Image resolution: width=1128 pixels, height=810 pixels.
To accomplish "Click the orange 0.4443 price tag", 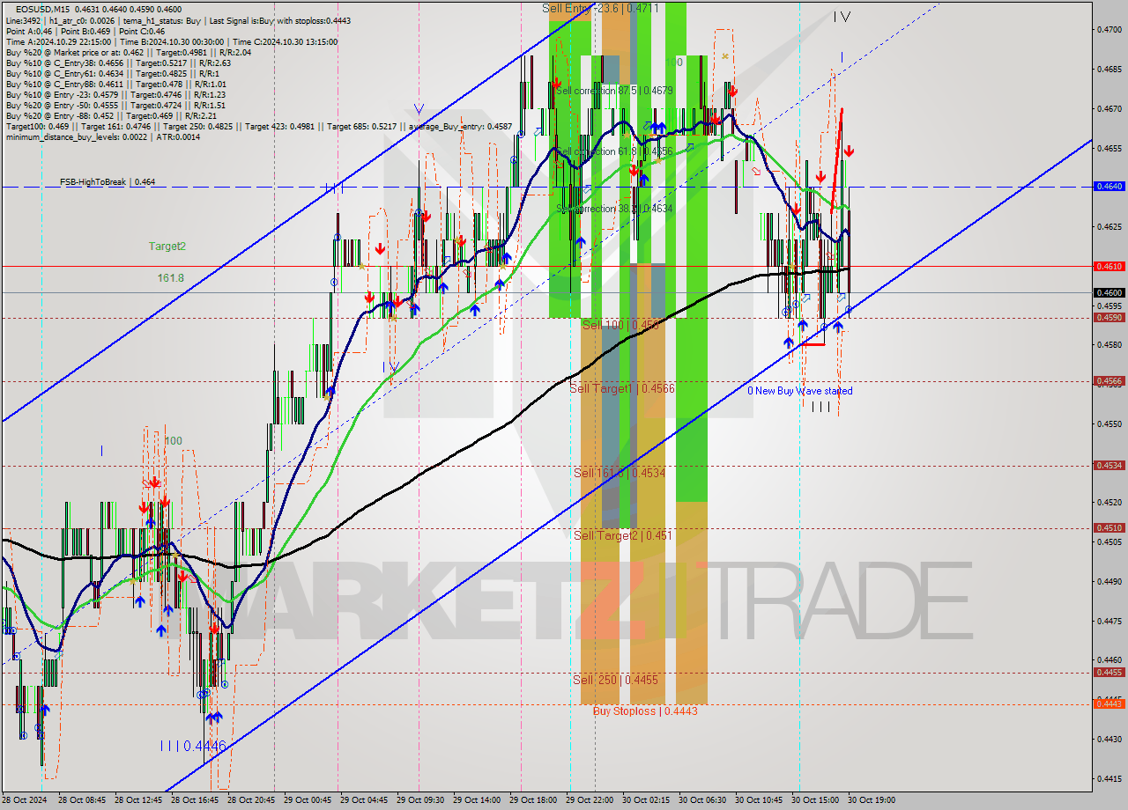I will click(1109, 703).
